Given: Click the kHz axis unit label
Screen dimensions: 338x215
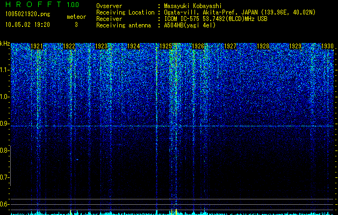Looking at the screenshot, I should (5, 44).
